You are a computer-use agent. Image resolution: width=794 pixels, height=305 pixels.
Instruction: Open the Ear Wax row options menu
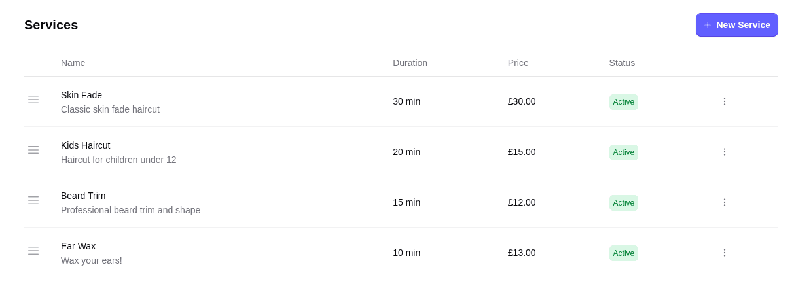(x=724, y=253)
